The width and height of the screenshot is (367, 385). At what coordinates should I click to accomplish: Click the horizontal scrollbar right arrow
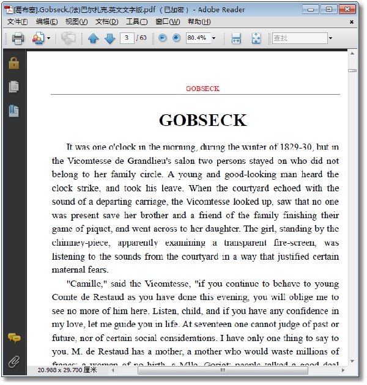click(x=343, y=370)
